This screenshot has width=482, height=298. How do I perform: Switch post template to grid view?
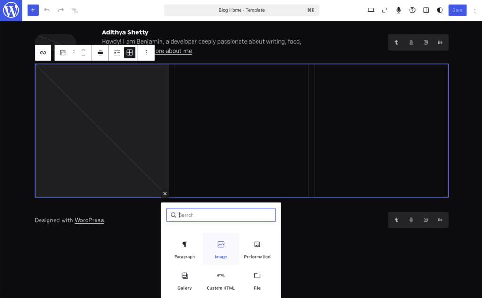(x=130, y=53)
